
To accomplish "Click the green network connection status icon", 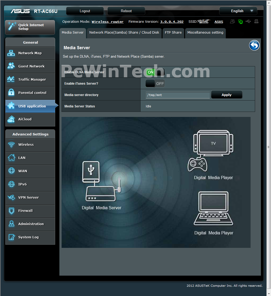I will tap(240, 21).
